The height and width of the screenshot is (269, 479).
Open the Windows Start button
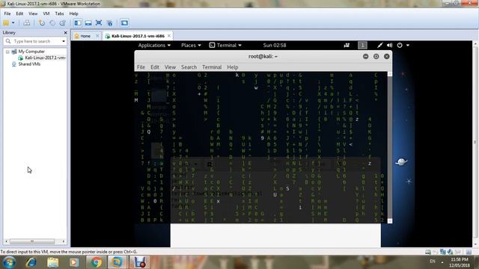click(9, 262)
